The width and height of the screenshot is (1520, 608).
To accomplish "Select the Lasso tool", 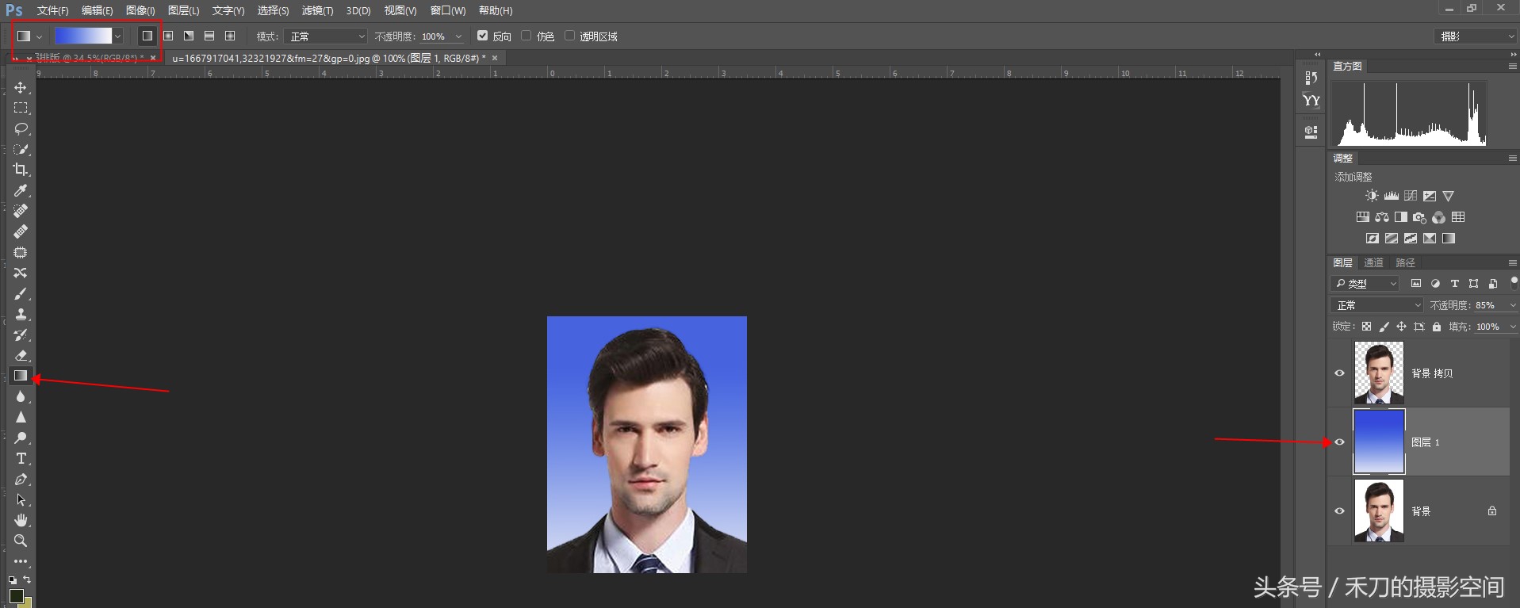I will coord(21,128).
